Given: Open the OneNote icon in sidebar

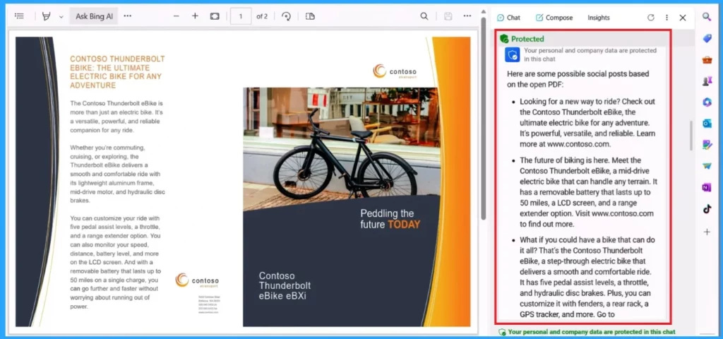Looking at the screenshot, I should [707, 187].
